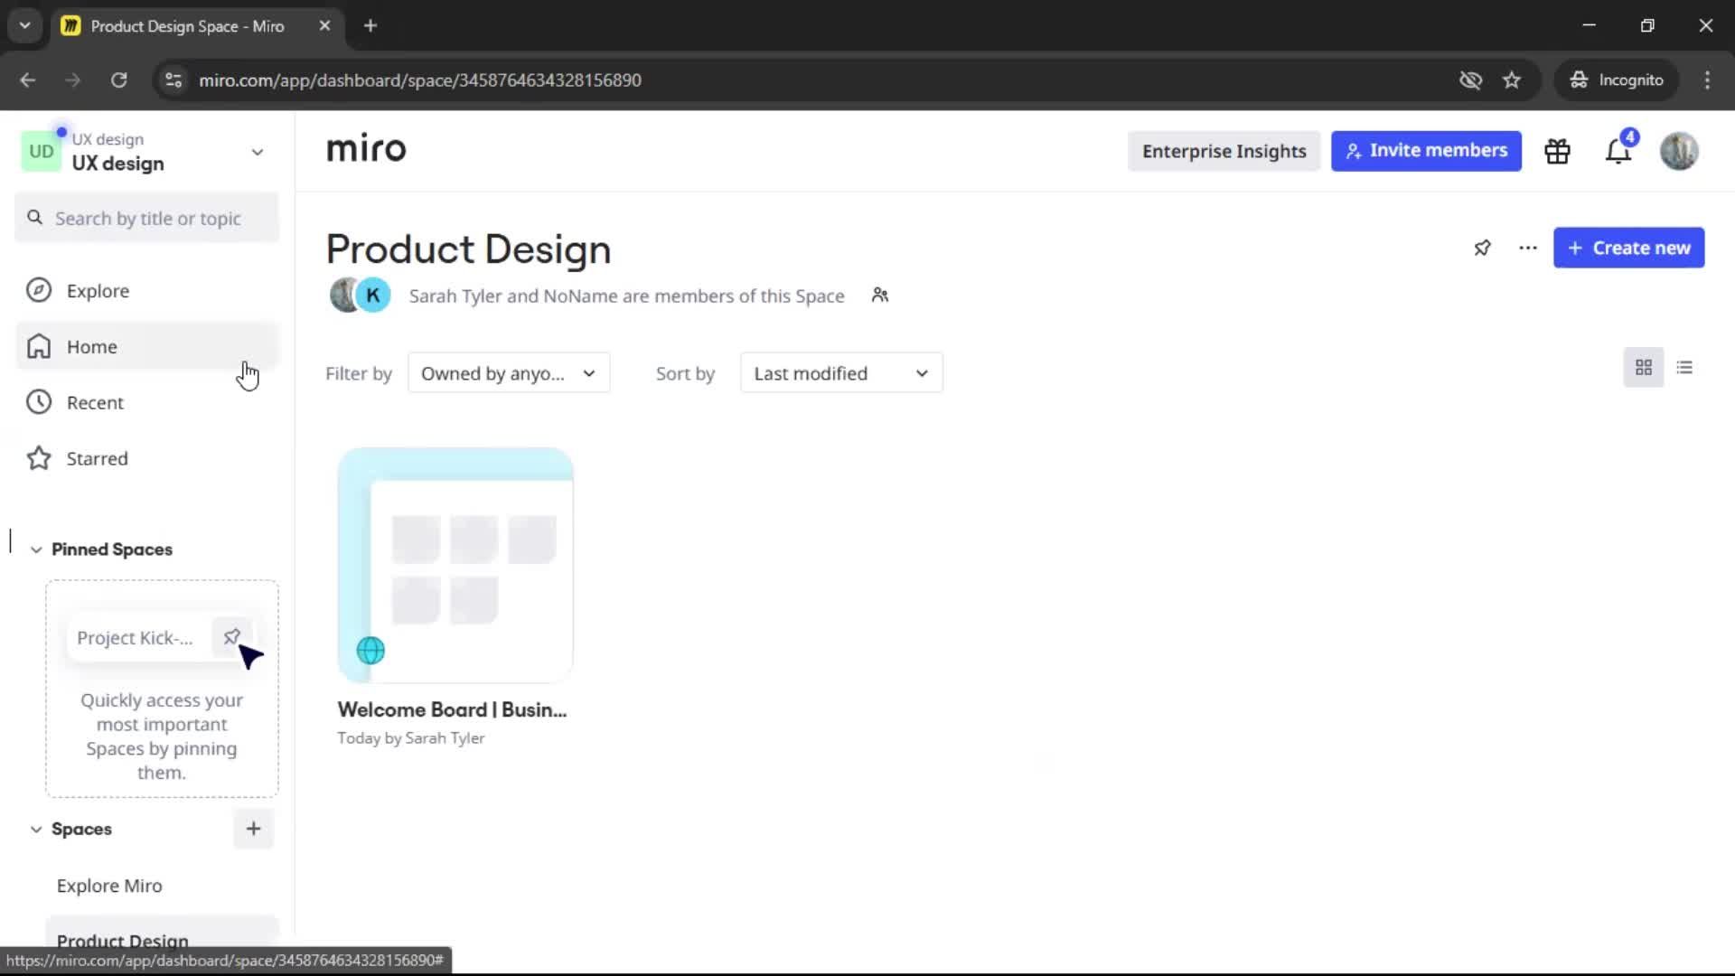Click Create new button
Viewport: 1735px width, 976px height.
1628,248
